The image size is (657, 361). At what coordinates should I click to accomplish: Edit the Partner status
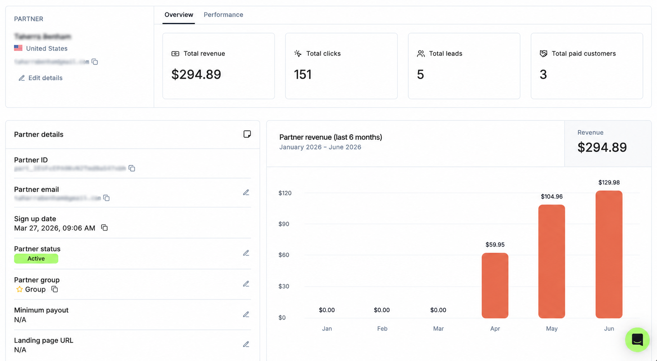[246, 253]
